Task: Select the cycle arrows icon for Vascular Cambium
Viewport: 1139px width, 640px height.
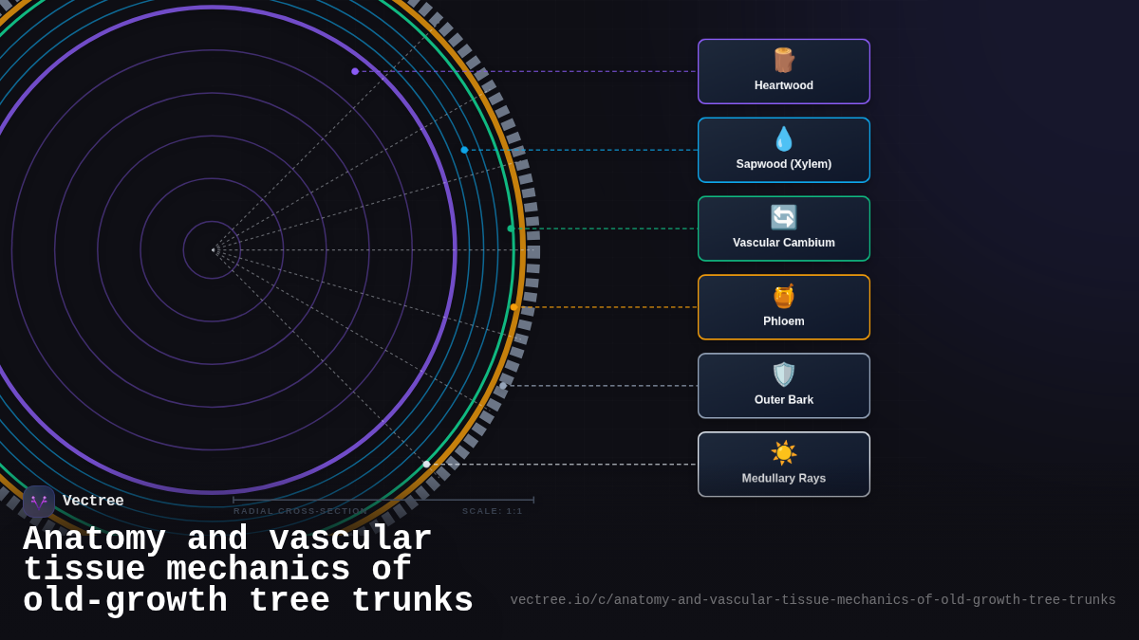Action: click(x=783, y=218)
